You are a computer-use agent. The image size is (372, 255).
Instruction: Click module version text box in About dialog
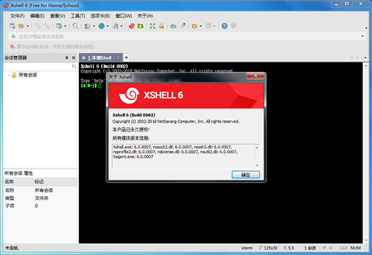183,156
